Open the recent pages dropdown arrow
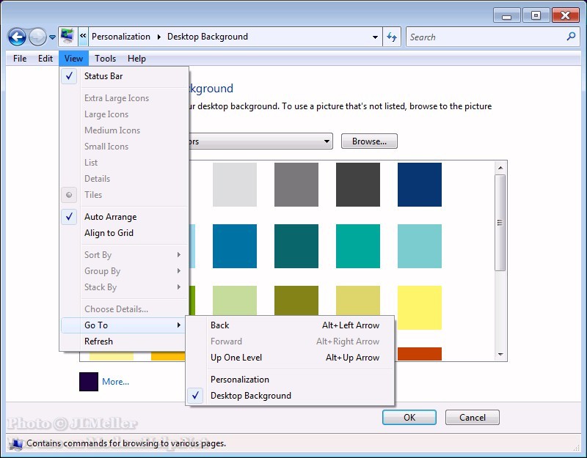 coord(52,37)
